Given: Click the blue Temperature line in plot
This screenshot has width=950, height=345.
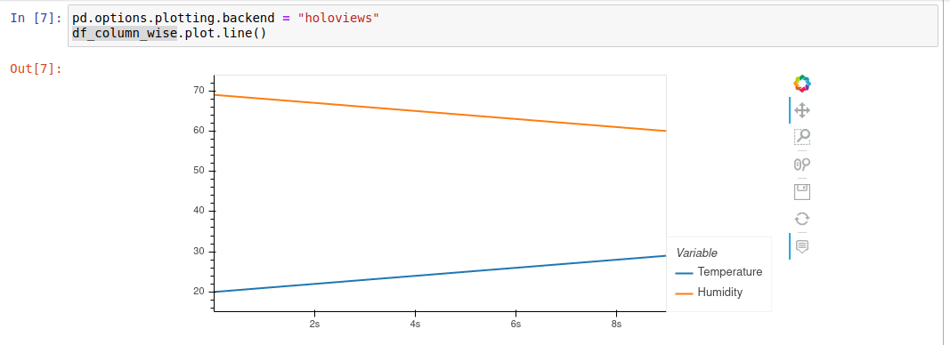Looking at the screenshot, I should click(441, 274).
